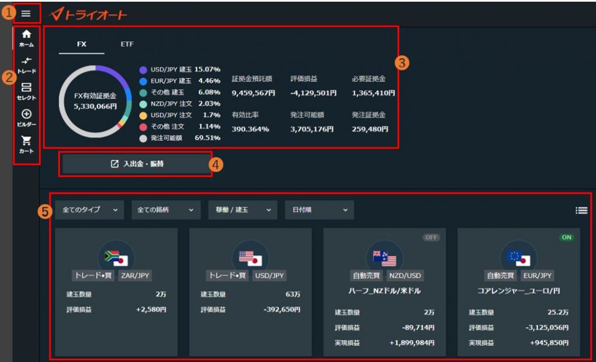The height and width of the screenshot is (362, 596).
Task: Click the 入出金・振替 button
Action: (137, 164)
